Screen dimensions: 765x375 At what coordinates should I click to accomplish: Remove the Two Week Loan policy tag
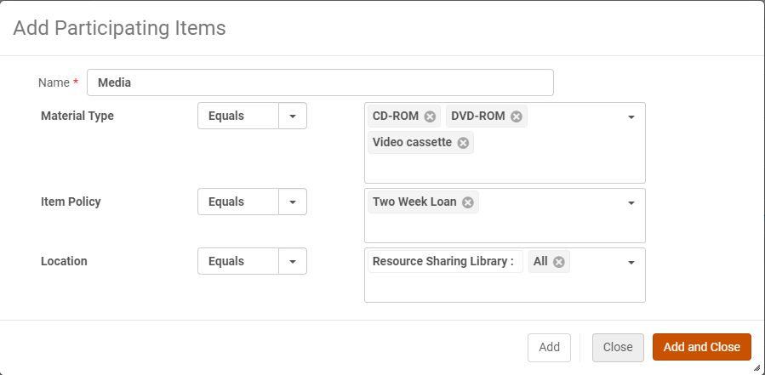click(x=468, y=202)
